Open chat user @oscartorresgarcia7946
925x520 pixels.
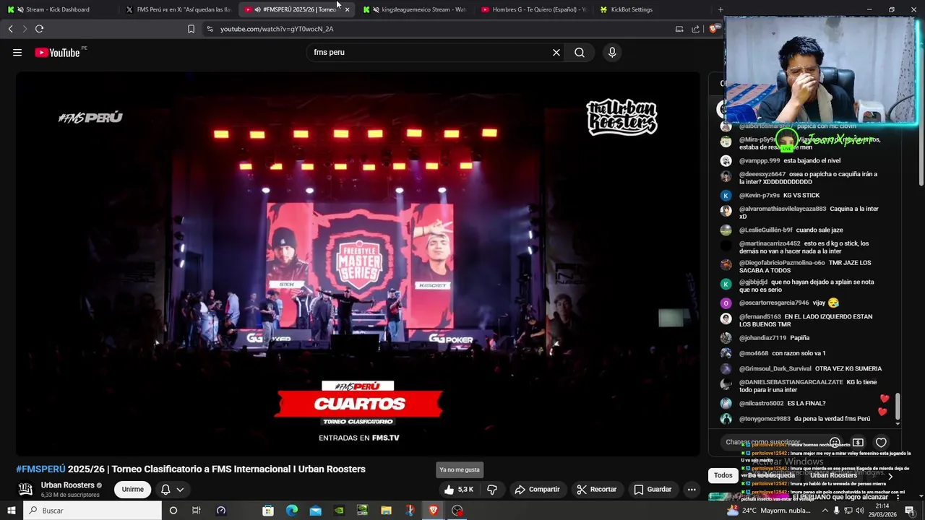tap(774, 303)
